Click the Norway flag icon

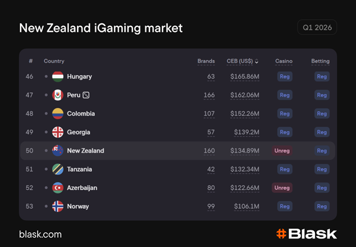[58, 206]
